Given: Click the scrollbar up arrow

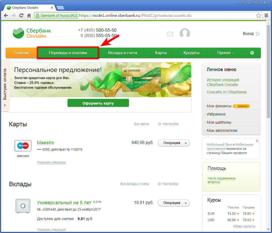Looking at the screenshot, I should 268,23.
